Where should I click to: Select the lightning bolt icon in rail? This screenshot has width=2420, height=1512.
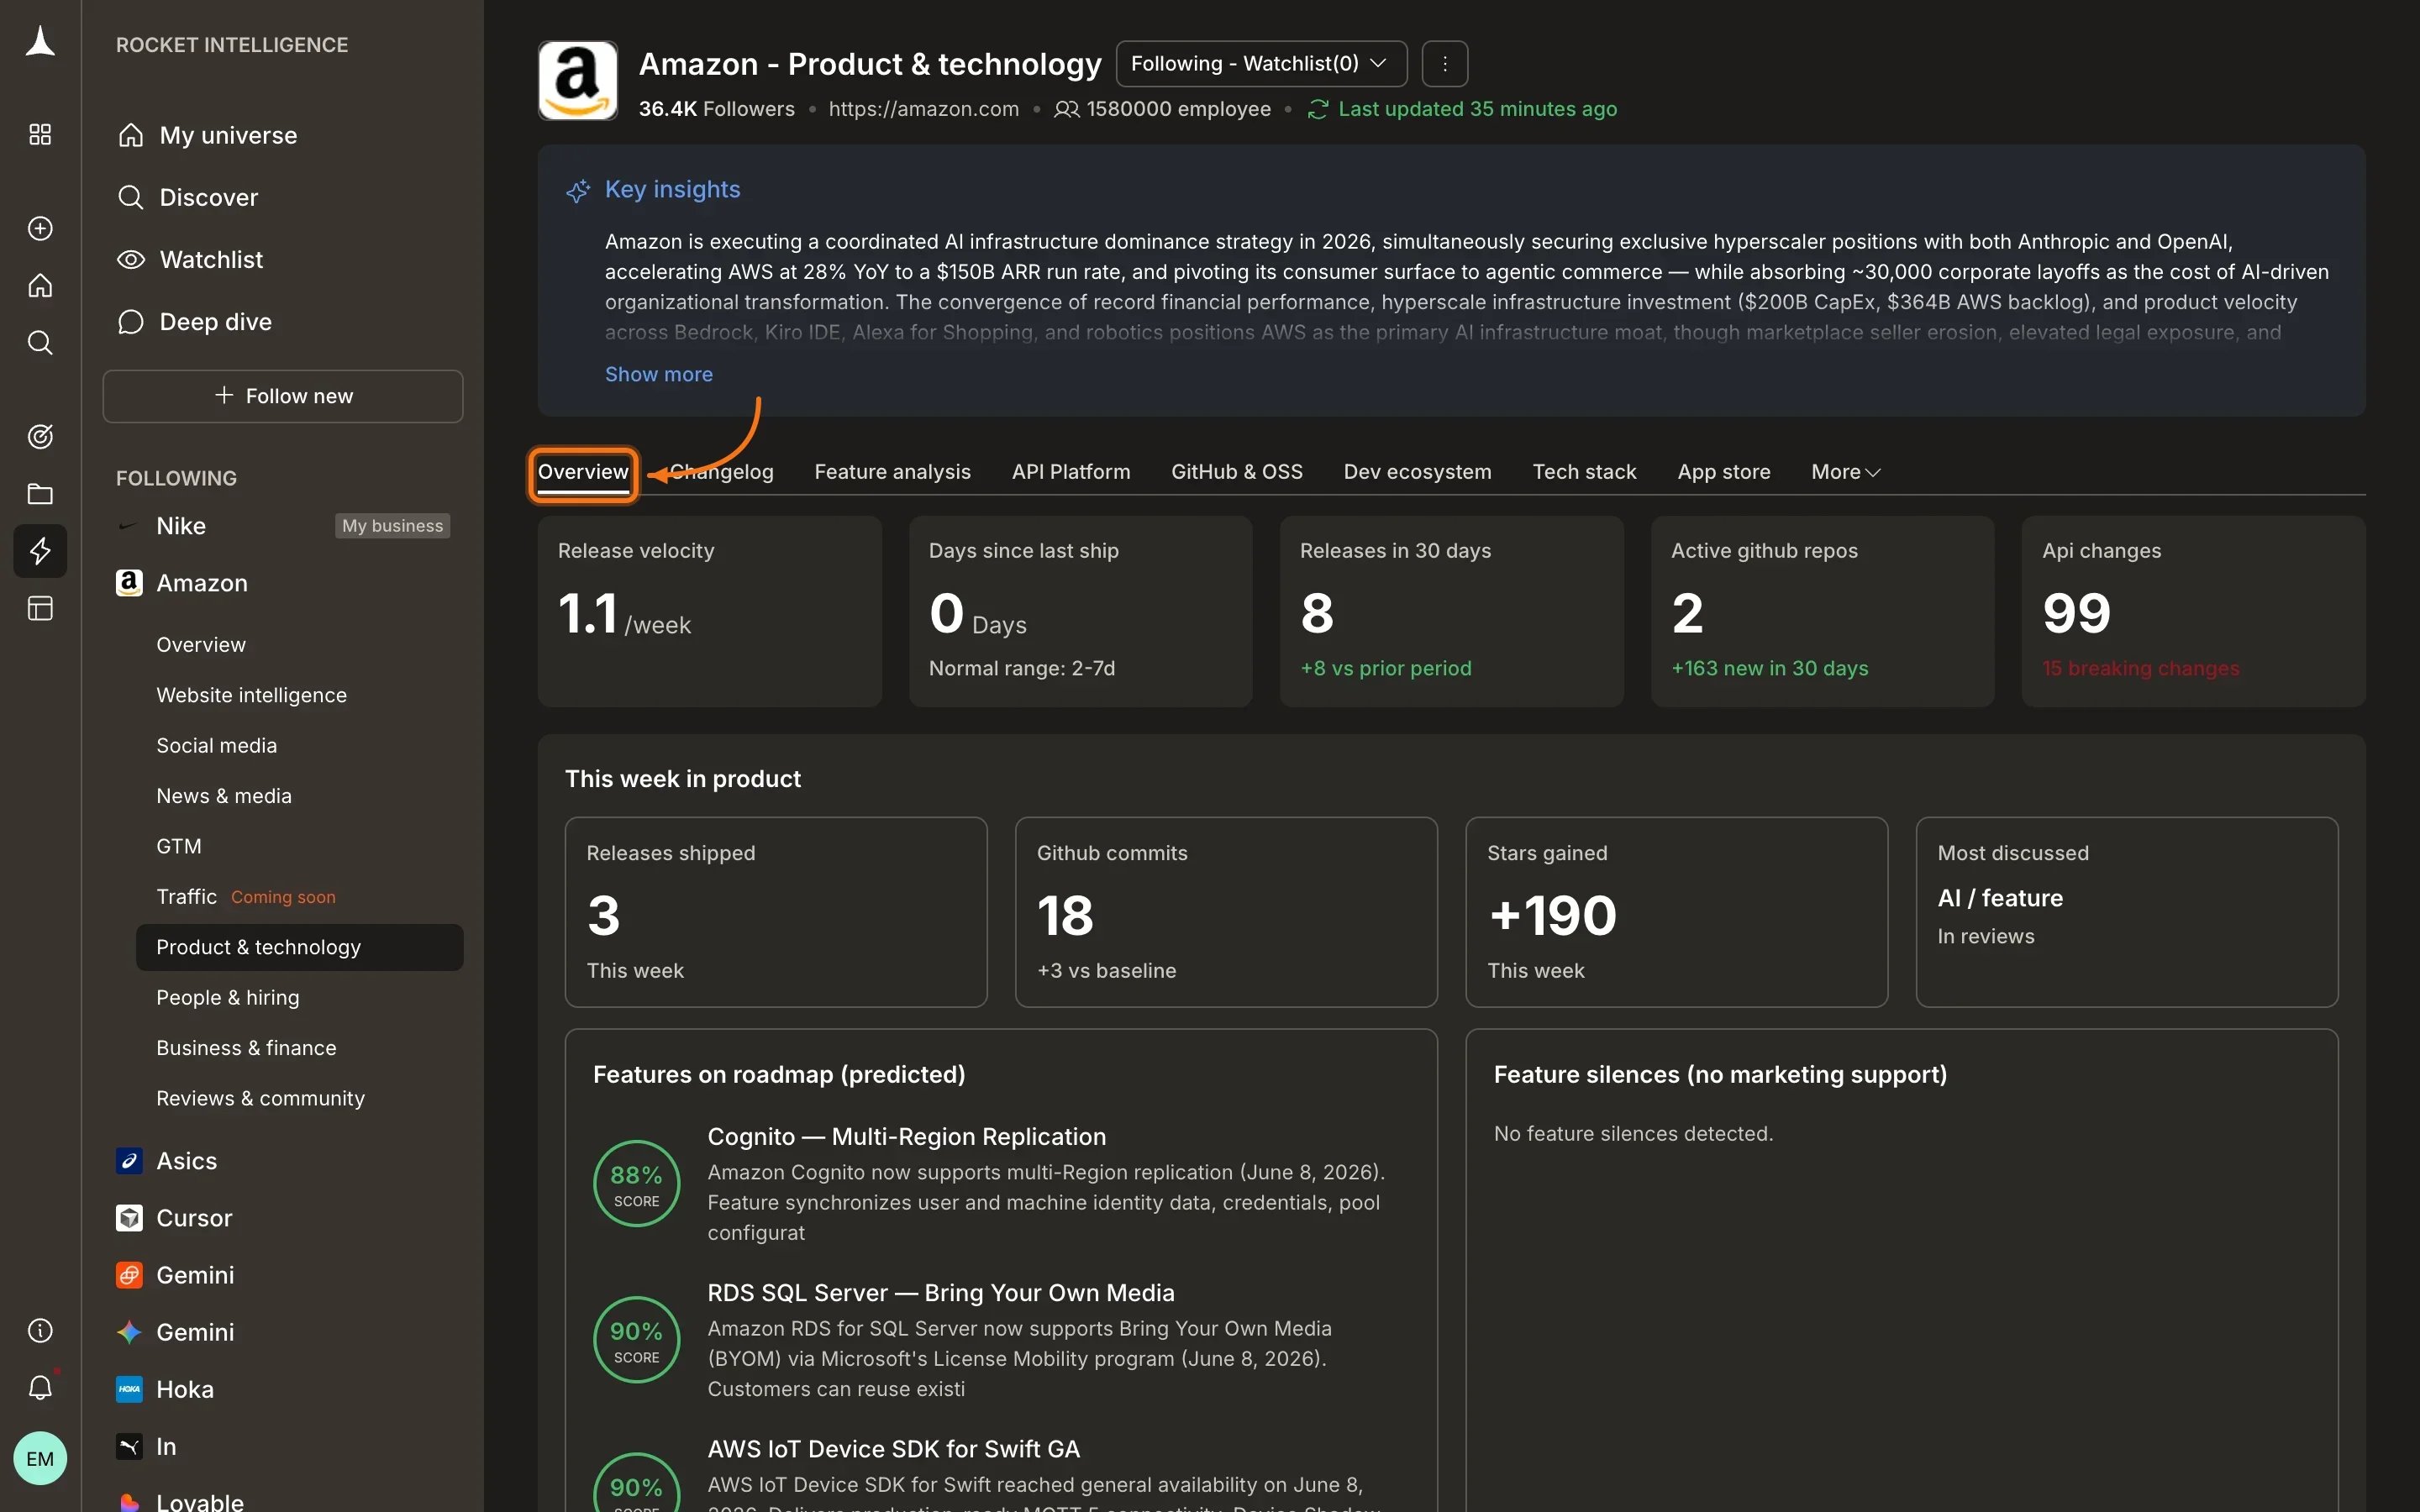pos(40,551)
